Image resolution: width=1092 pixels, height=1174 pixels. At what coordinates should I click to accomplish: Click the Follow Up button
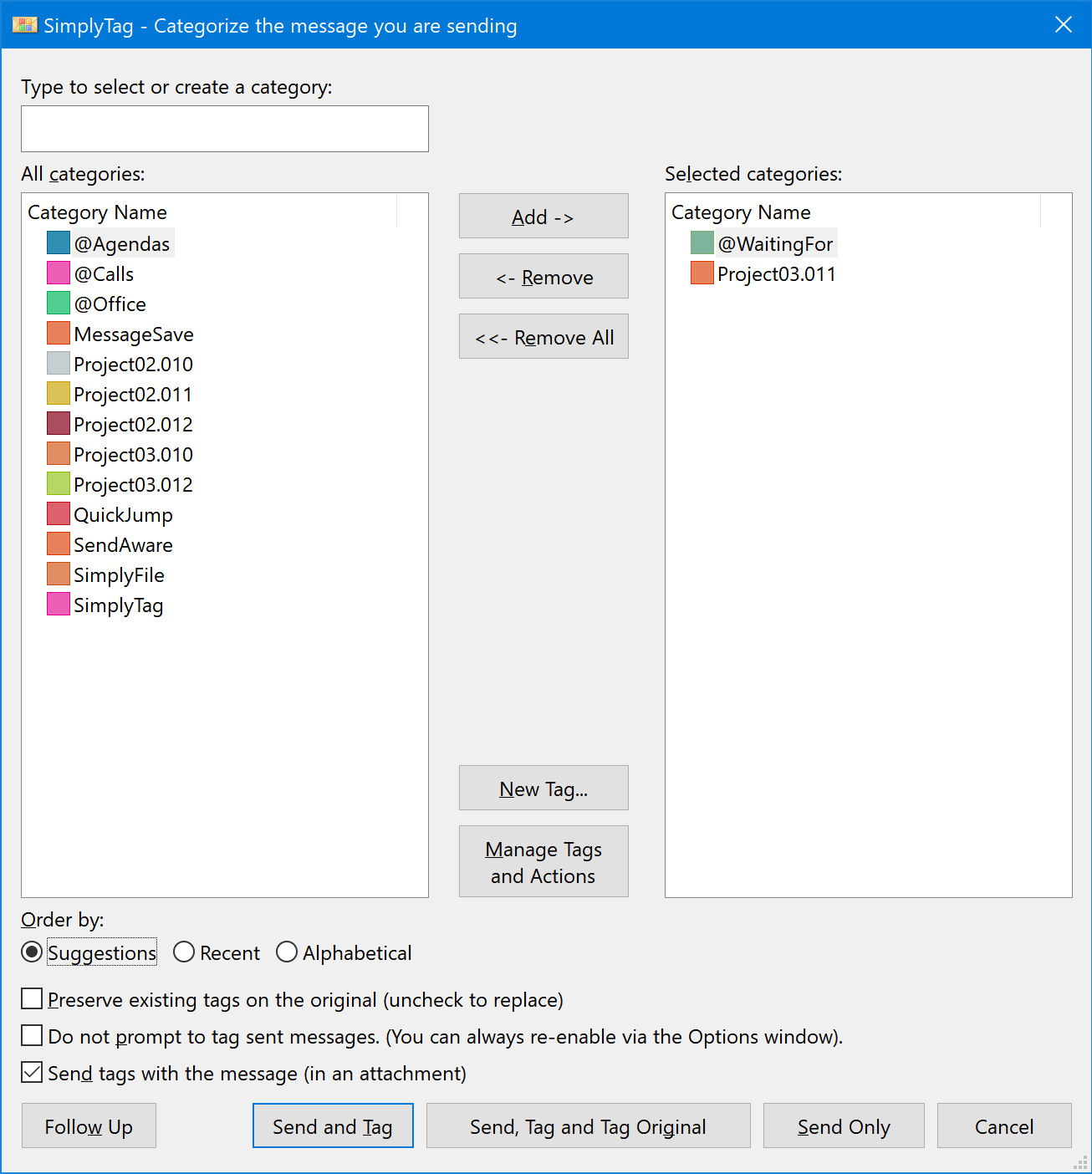pos(89,1126)
